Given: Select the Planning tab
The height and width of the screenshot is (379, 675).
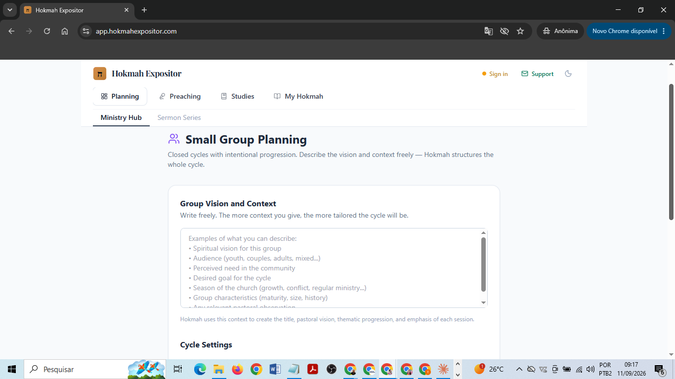Looking at the screenshot, I should (120, 96).
